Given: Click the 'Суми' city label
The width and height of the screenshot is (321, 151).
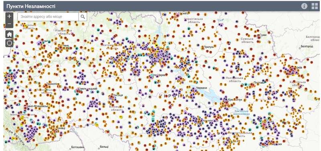Looking at the screenshot, I should click(x=263, y=35).
